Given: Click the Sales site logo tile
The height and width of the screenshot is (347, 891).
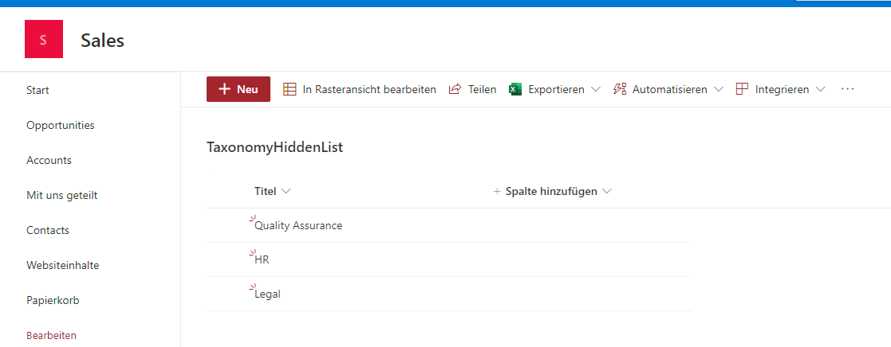Looking at the screenshot, I should pos(44,40).
